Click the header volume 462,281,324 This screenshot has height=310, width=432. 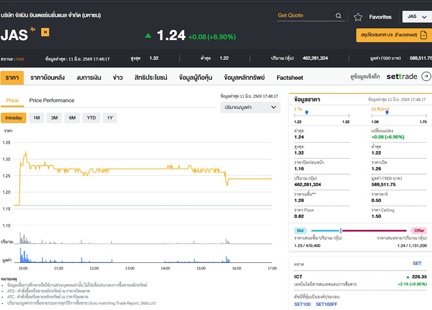[x=315, y=58]
